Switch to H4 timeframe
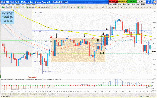The height and width of the screenshot is (98, 157). (x=142, y=7)
